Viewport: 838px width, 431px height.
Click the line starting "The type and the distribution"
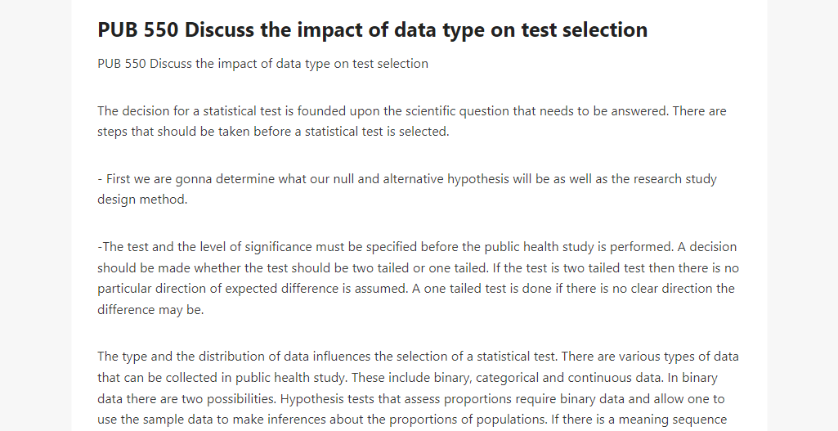point(418,357)
